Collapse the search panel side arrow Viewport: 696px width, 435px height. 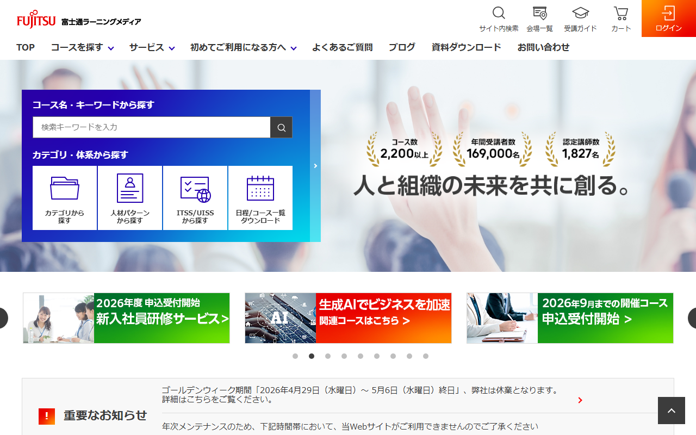(x=315, y=166)
